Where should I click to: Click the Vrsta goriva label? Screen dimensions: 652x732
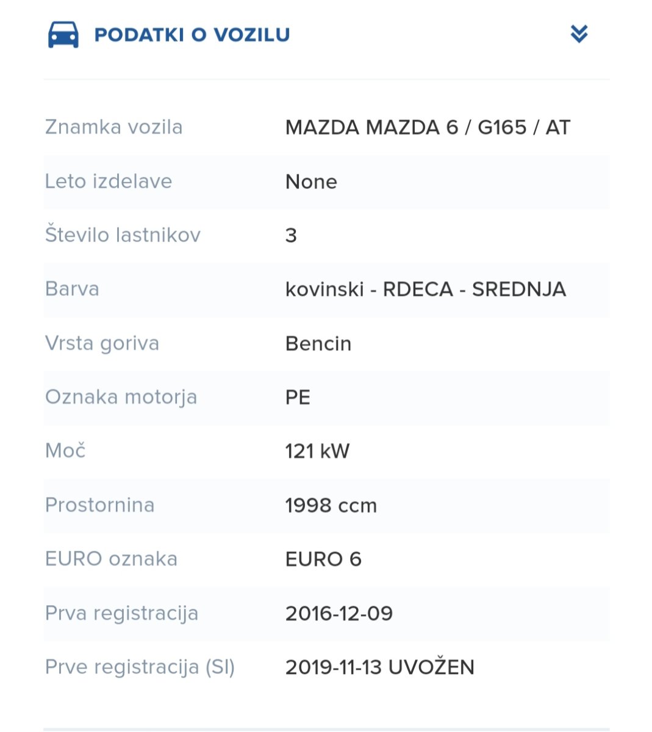tap(102, 343)
